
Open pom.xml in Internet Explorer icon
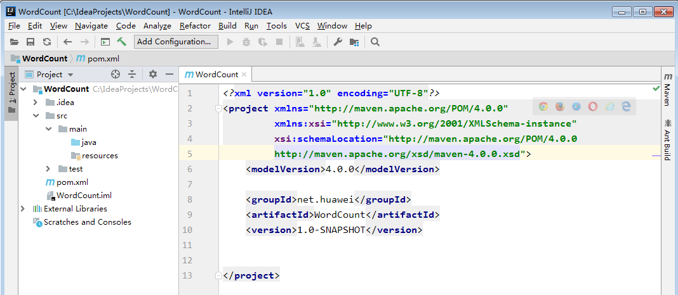609,106
